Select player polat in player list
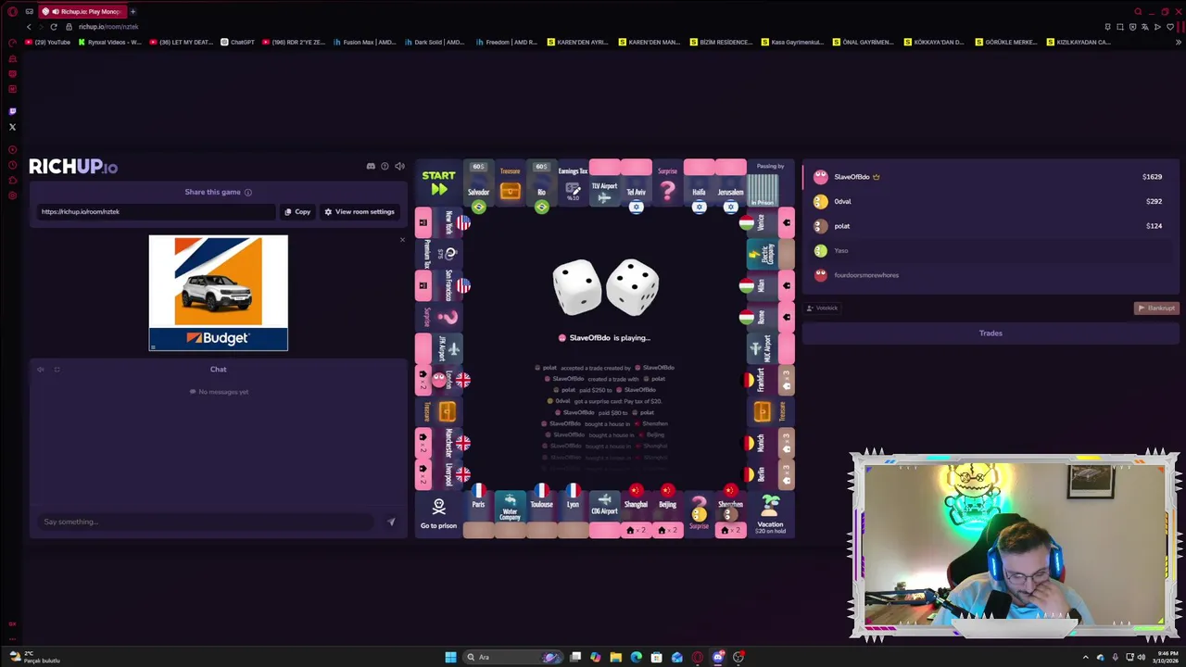Image resolution: width=1186 pixels, height=667 pixels. [x=989, y=226]
